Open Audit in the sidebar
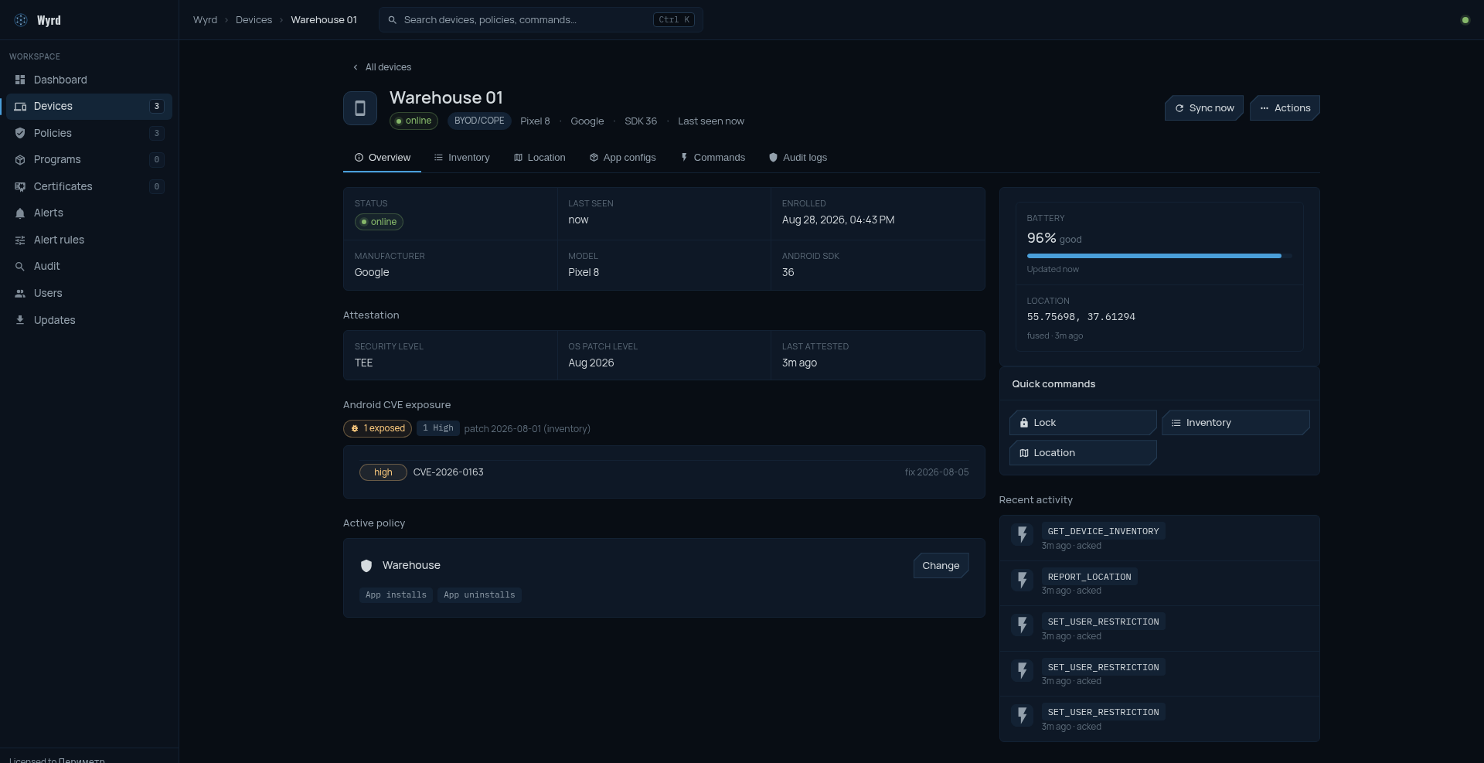The image size is (1484, 763). [x=89, y=267]
